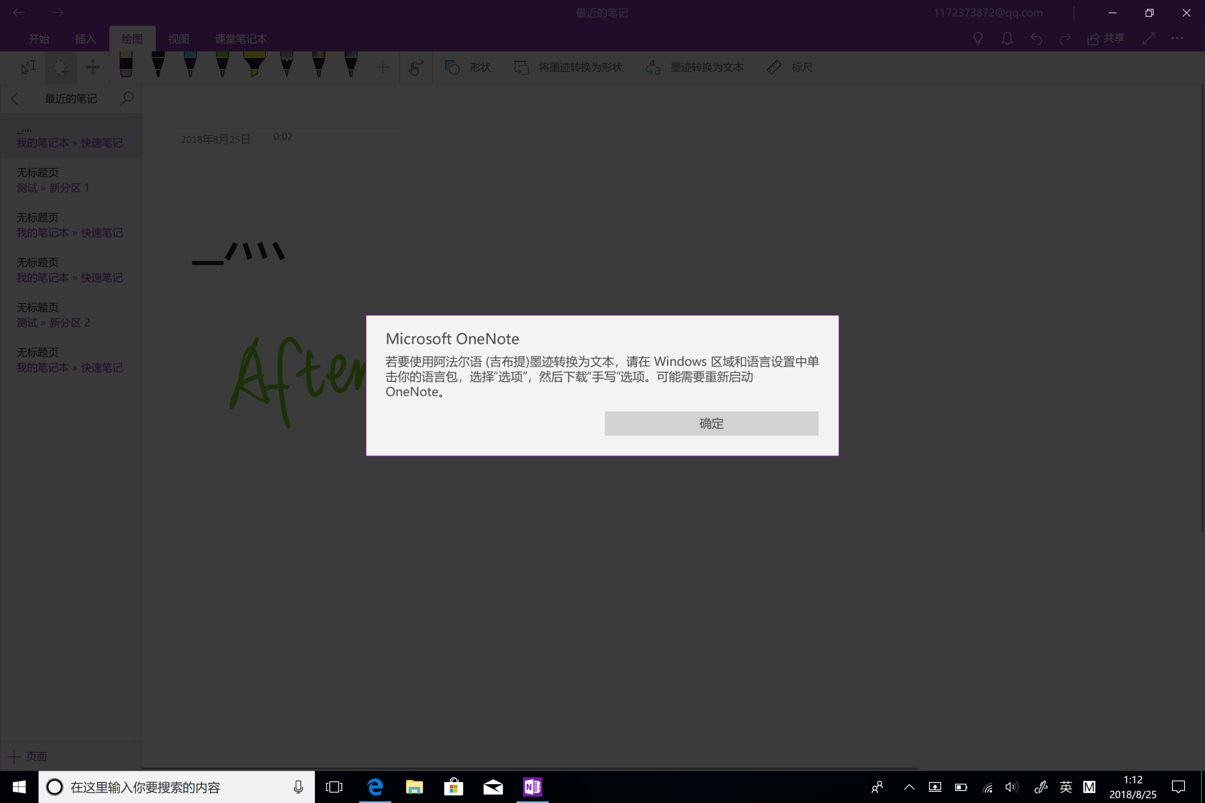Pick the galaxy ink pen
Viewport: 1205px width, 803px height.
(x=351, y=65)
